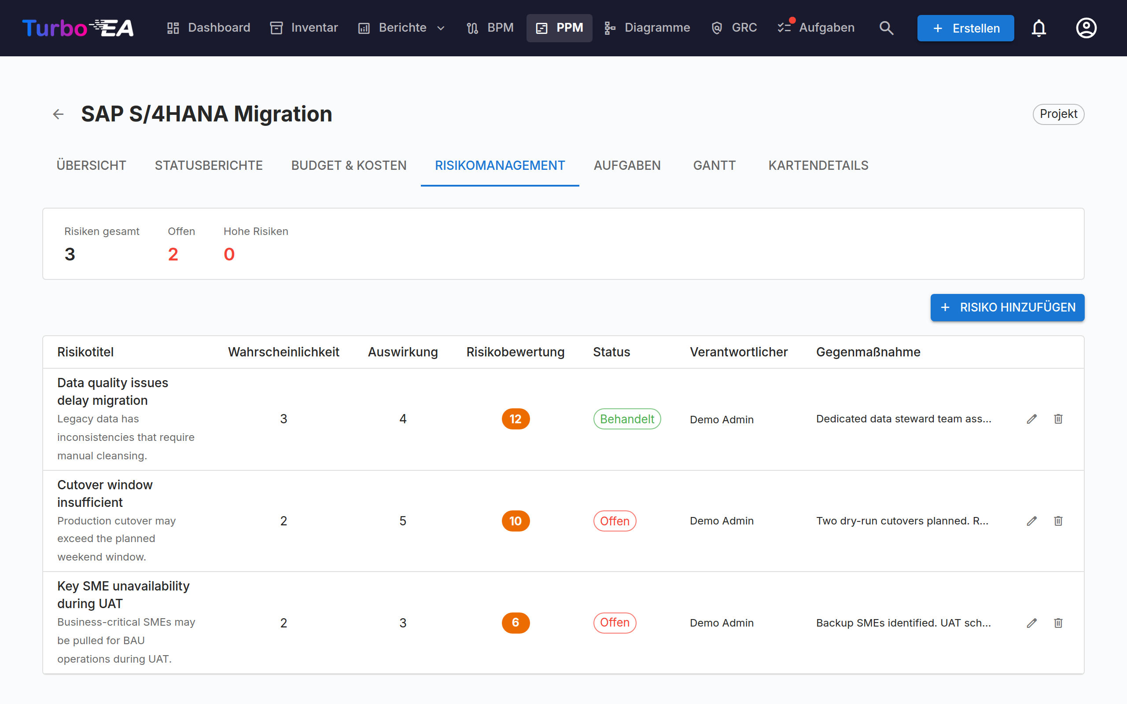Open Diagramme in the navigation bar
This screenshot has width=1127, height=704.
[647, 28]
